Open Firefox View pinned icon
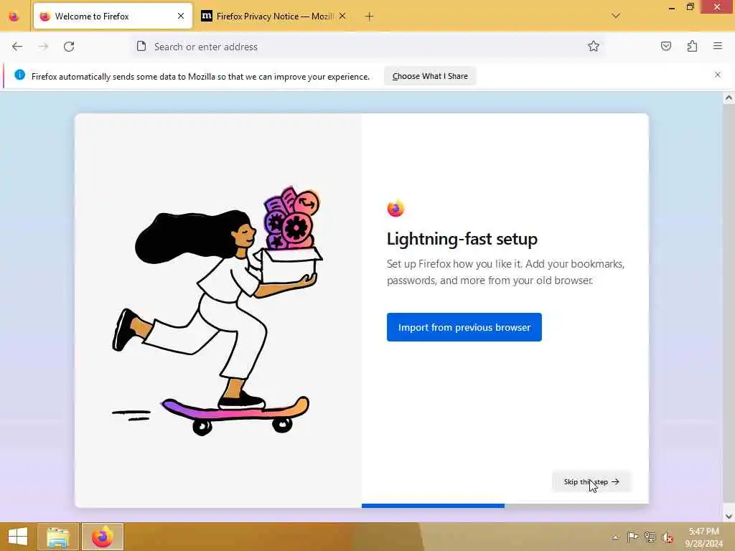The height and width of the screenshot is (551, 735). point(14,16)
